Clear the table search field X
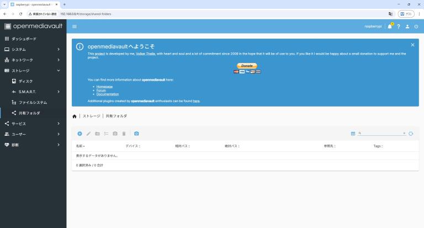Screen dimensions: 424x228 404,133
